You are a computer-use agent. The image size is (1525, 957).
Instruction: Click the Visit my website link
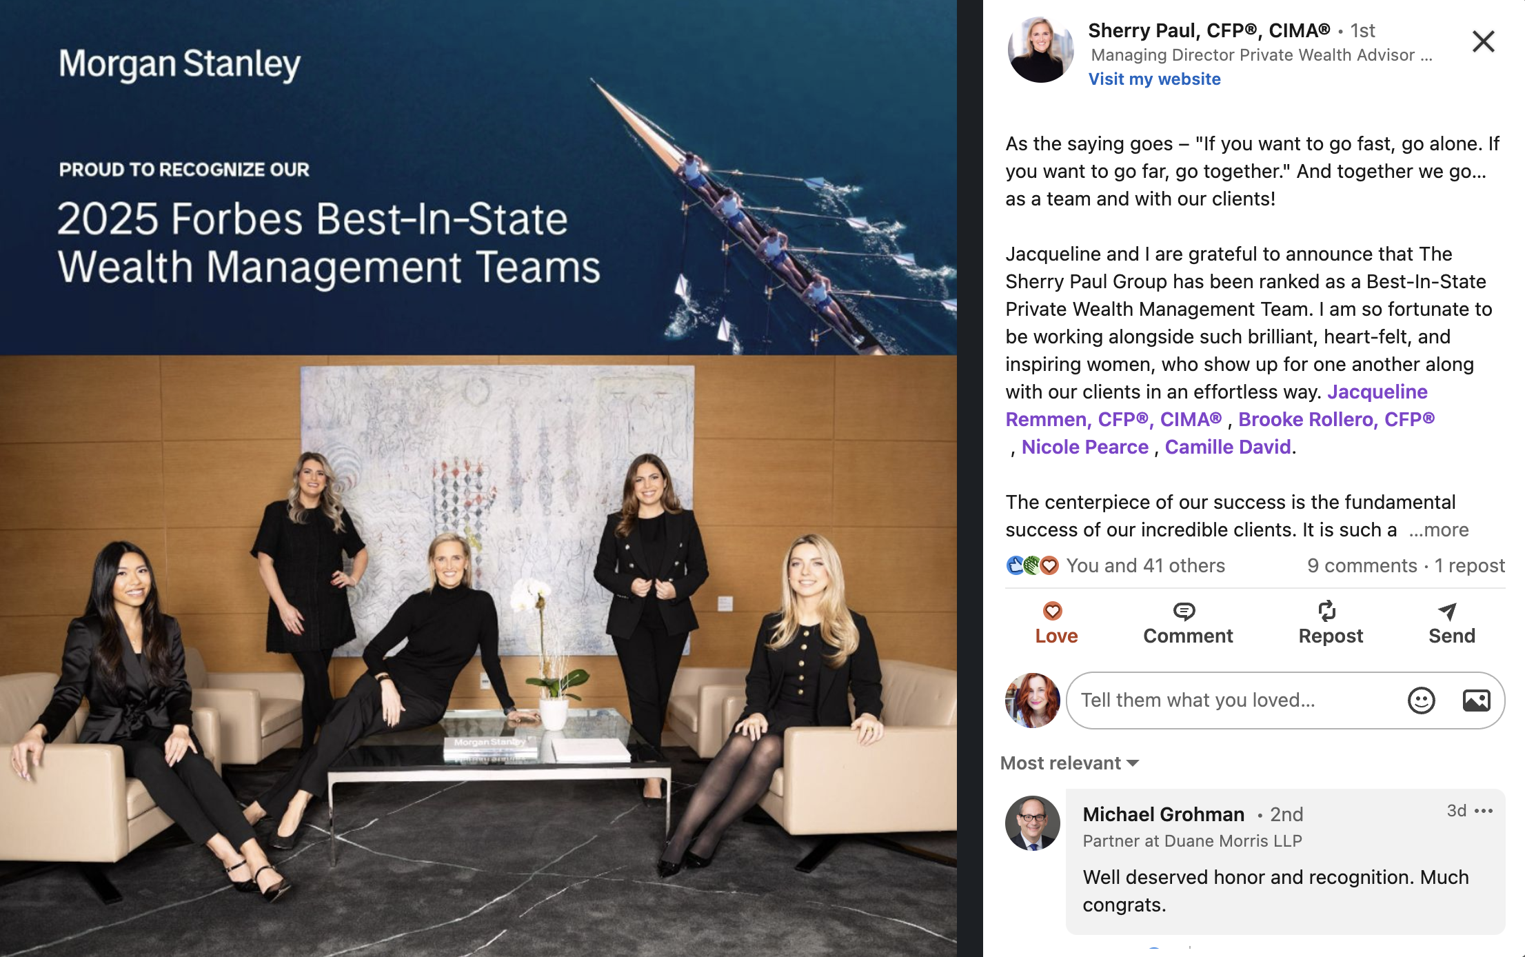[x=1155, y=79]
